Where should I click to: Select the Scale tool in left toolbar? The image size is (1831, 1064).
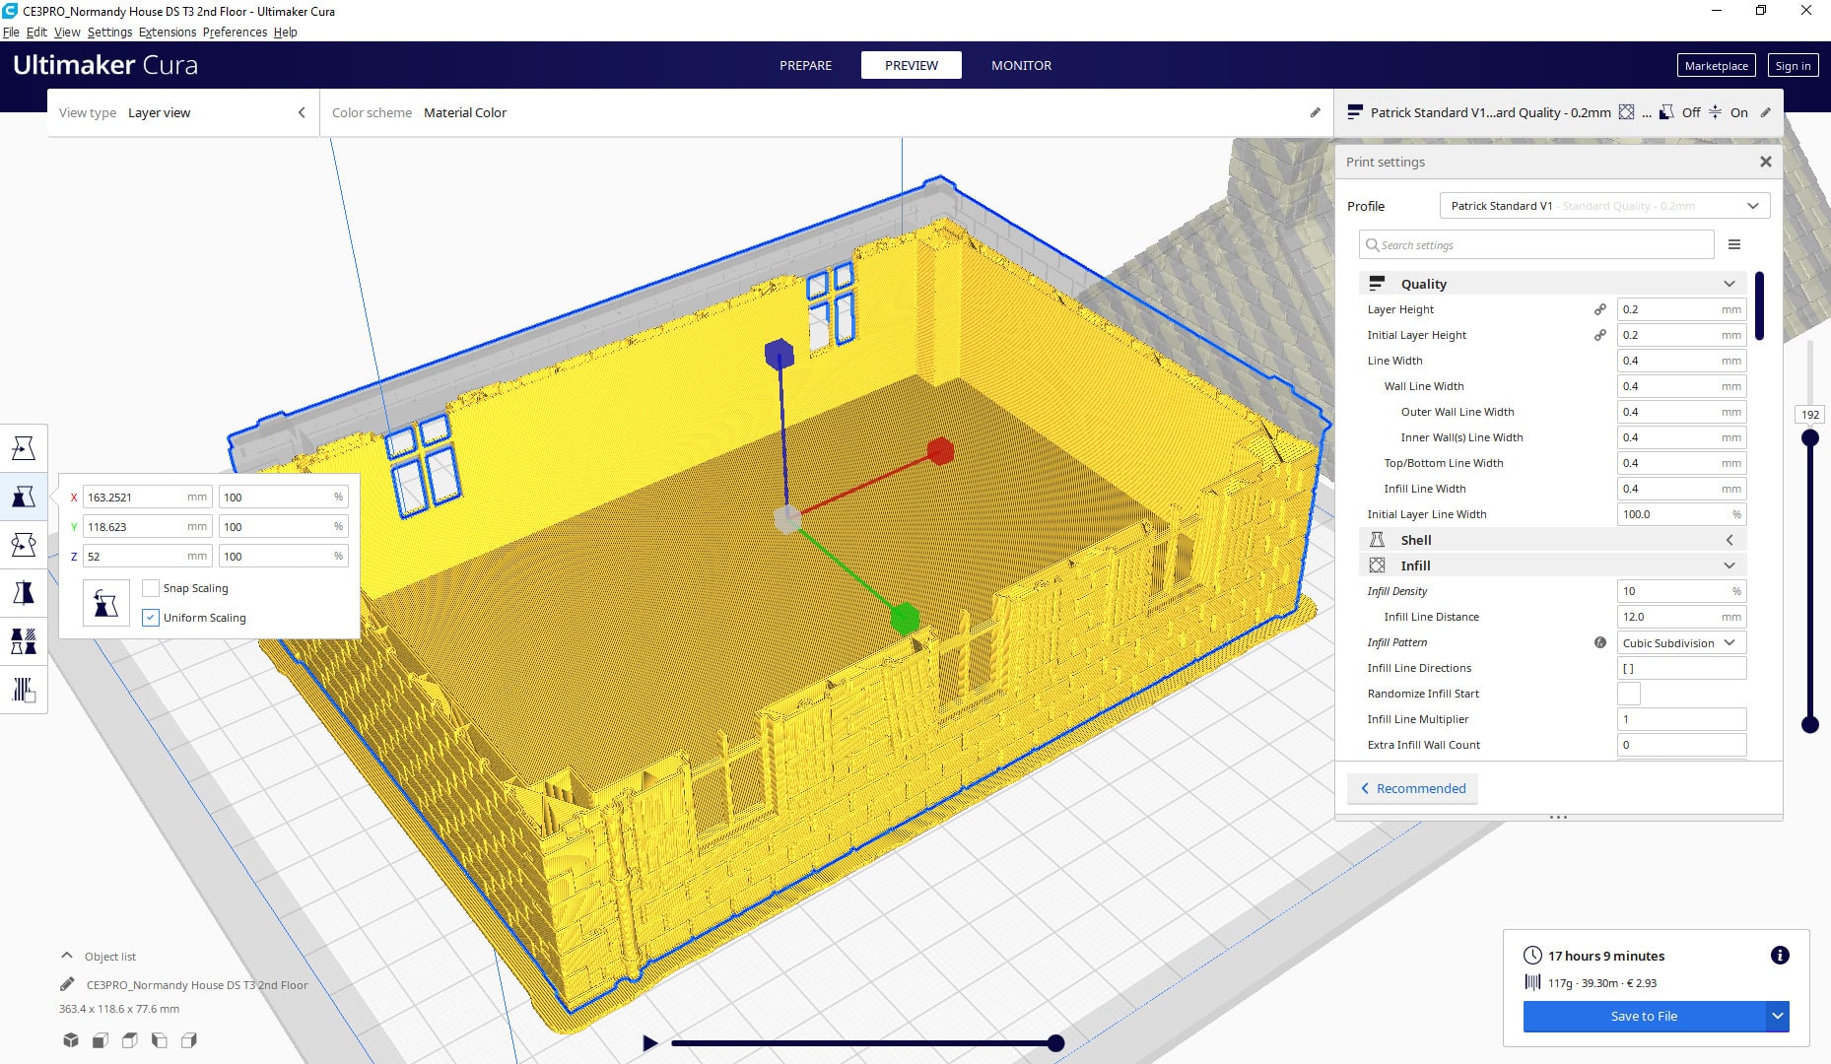click(24, 497)
